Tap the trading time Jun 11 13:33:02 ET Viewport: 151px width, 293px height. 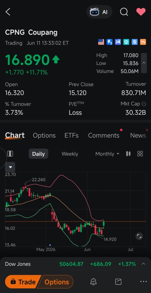tap(48, 43)
